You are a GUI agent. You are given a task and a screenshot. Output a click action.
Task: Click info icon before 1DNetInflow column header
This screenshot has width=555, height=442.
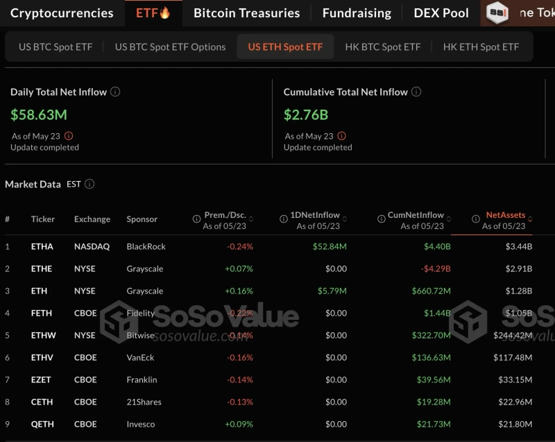tap(284, 219)
